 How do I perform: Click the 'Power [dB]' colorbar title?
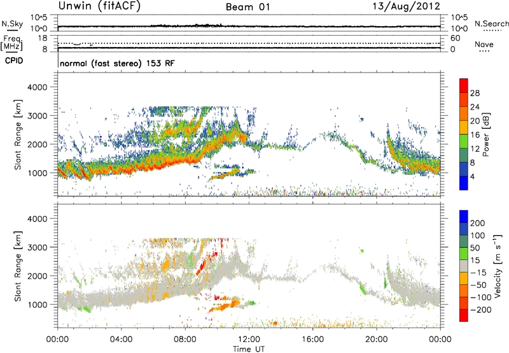click(486, 134)
